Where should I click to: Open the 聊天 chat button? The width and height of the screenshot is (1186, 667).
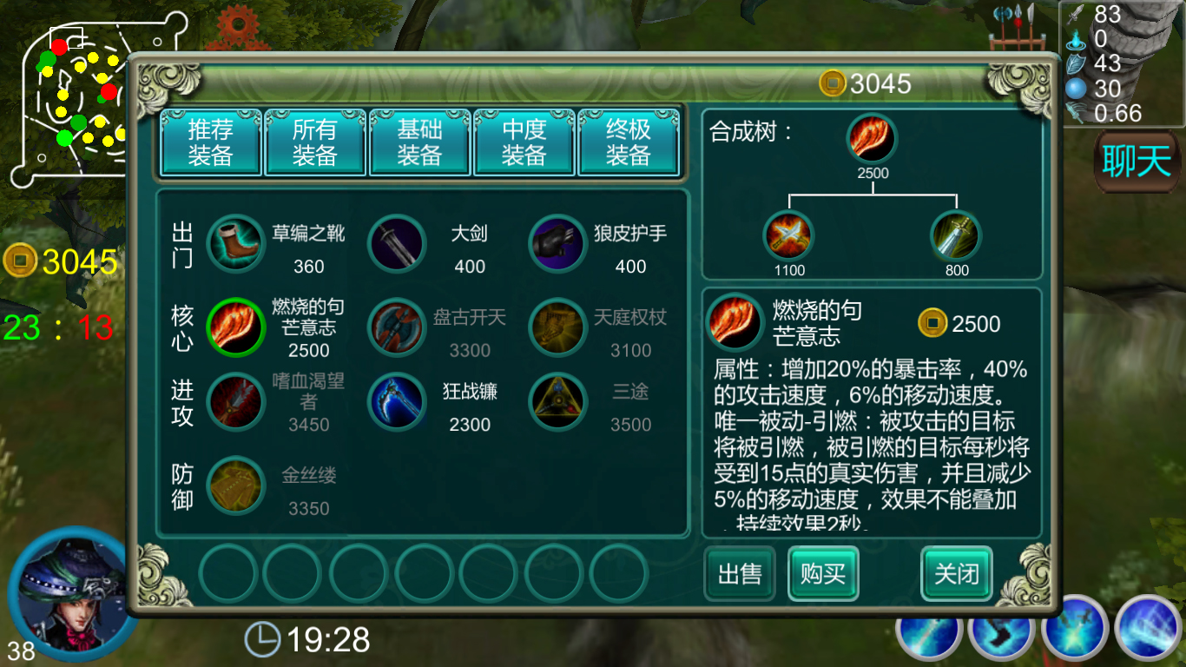(x=1137, y=162)
